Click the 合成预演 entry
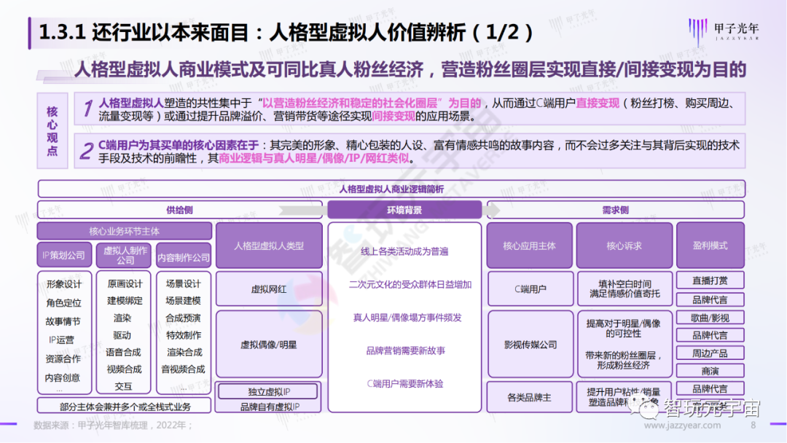 click(183, 318)
